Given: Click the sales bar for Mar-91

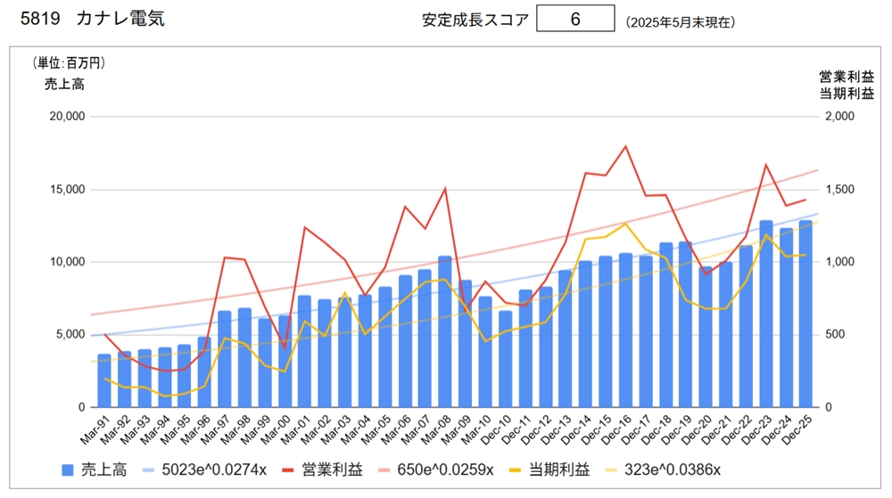Looking at the screenshot, I should pos(104,380).
